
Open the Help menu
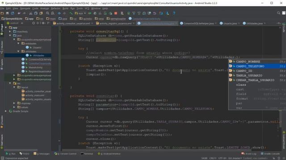point(105,8)
